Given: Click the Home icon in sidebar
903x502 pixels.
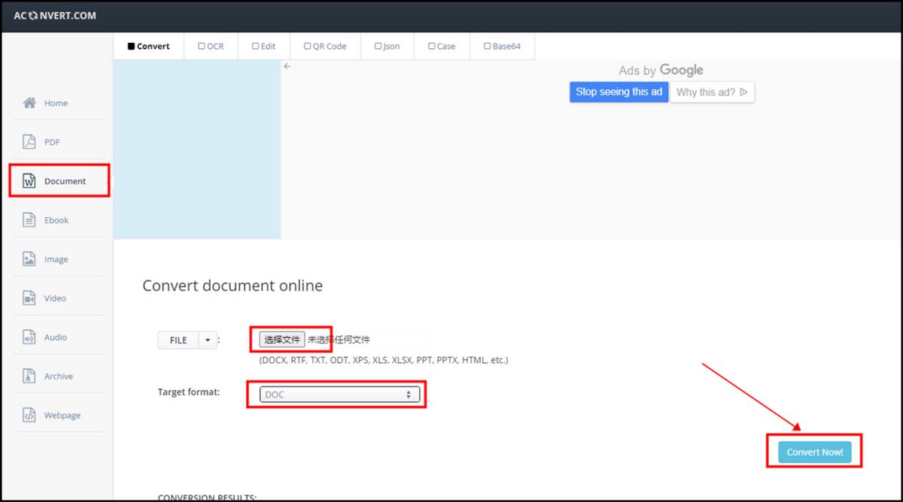Looking at the screenshot, I should tap(29, 103).
